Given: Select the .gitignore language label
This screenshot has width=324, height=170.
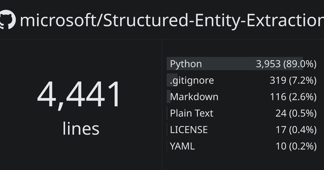Looking at the screenshot, I should (x=192, y=80).
